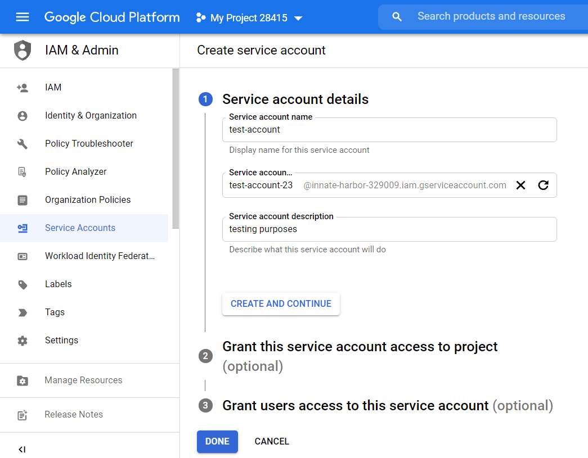Click the CREATE AND CONTINUE button
Viewport: 588px width, 458px height.
[x=281, y=303]
